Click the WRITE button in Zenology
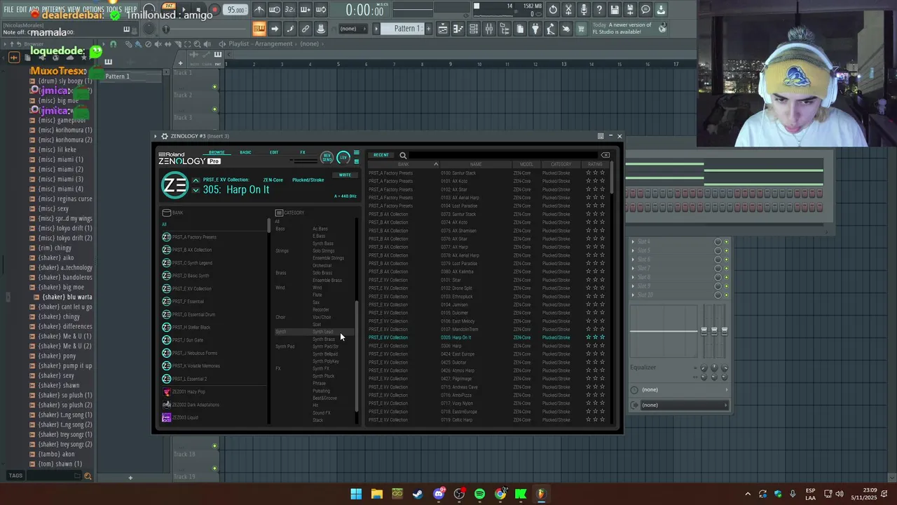The width and height of the screenshot is (897, 505). pyautogui.click(x=345, y=175)
